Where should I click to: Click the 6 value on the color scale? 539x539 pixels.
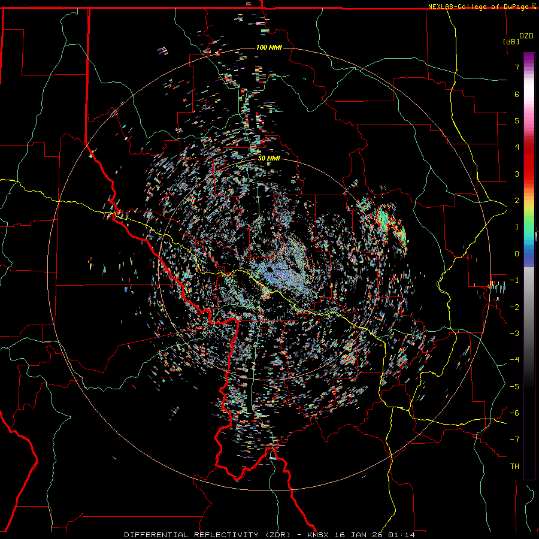pyautogui.click(x=517, y=94)
